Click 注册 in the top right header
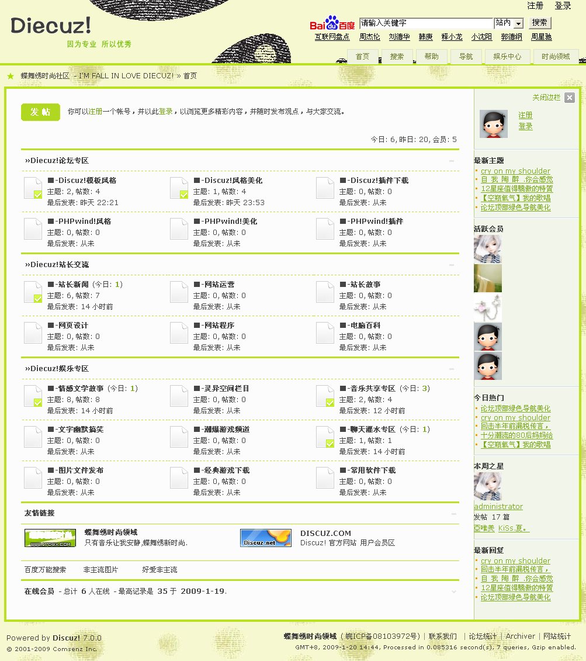This screenshot has width=586, height=661. pyautogui.click(x=535, y=5)
